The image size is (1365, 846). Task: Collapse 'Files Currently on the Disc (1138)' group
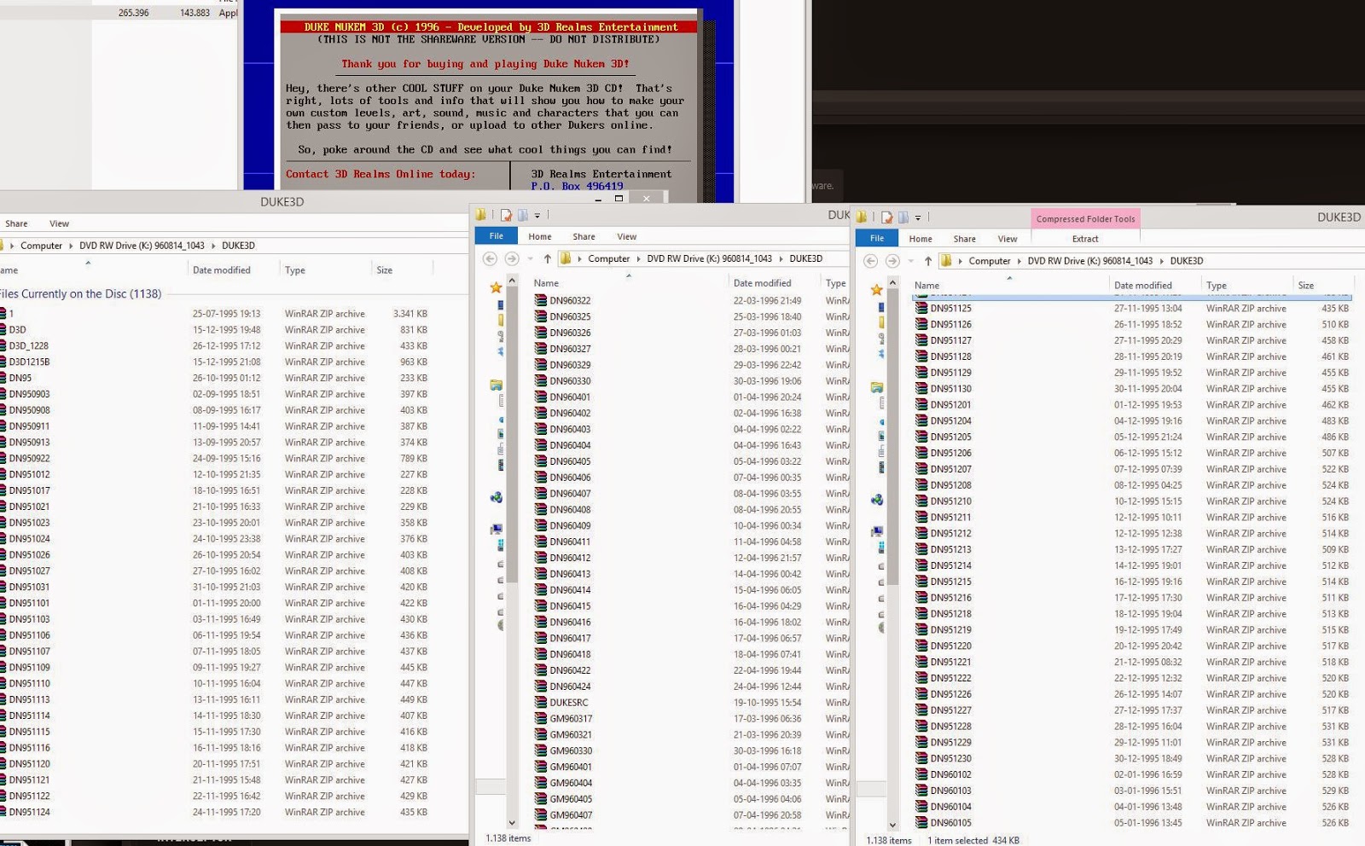pos(80,293)
